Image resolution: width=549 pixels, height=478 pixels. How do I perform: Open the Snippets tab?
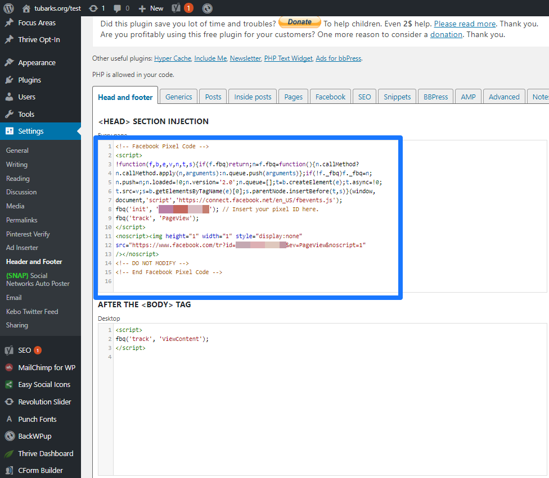[397, 97]
